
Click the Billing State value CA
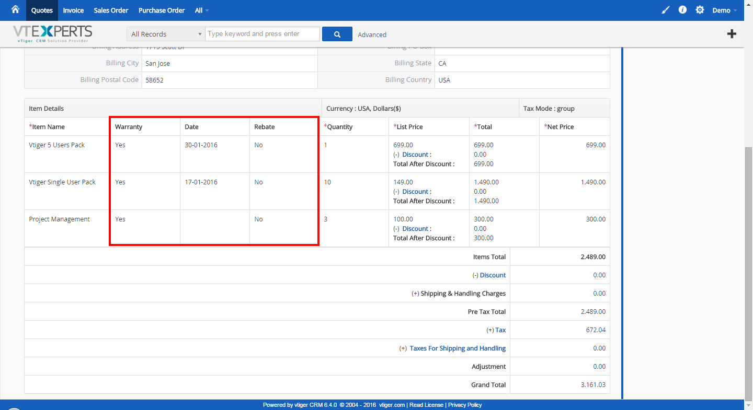pos(442,64)
